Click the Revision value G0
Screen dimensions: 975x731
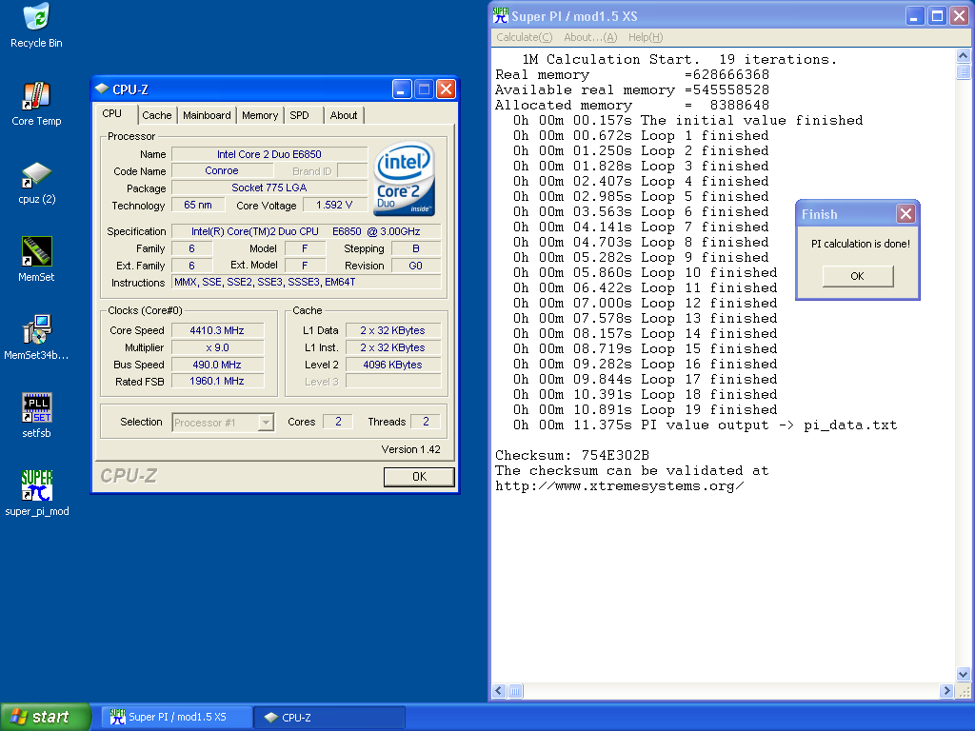click(x=416, y=266)
